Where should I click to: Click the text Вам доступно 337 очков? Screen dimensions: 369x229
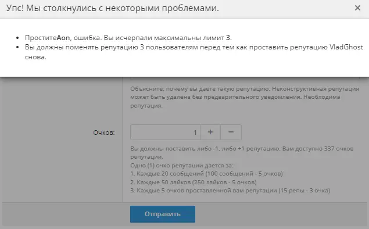click(x=242, y=152)
